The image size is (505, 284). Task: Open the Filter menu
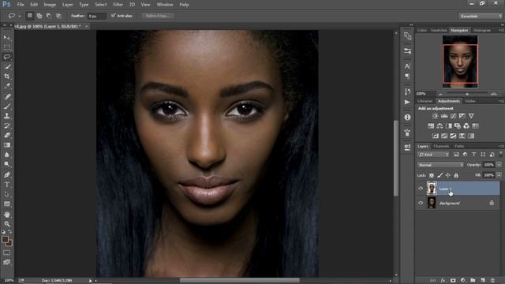pyautogui.click(x=118, y=5)
